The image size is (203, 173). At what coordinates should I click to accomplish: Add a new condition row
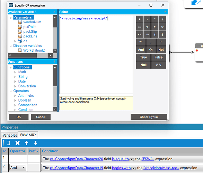pos(8,143)
